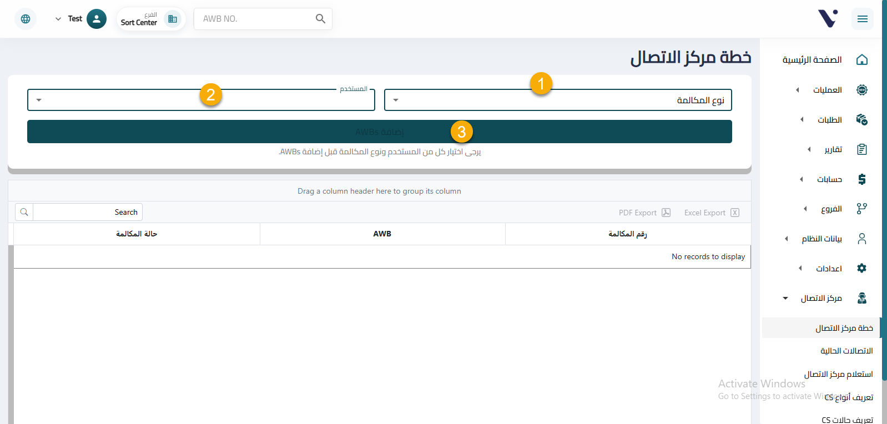887x424 pixels.
Task: Click the الفروع branches icon
Action: (x=862, y=209)
